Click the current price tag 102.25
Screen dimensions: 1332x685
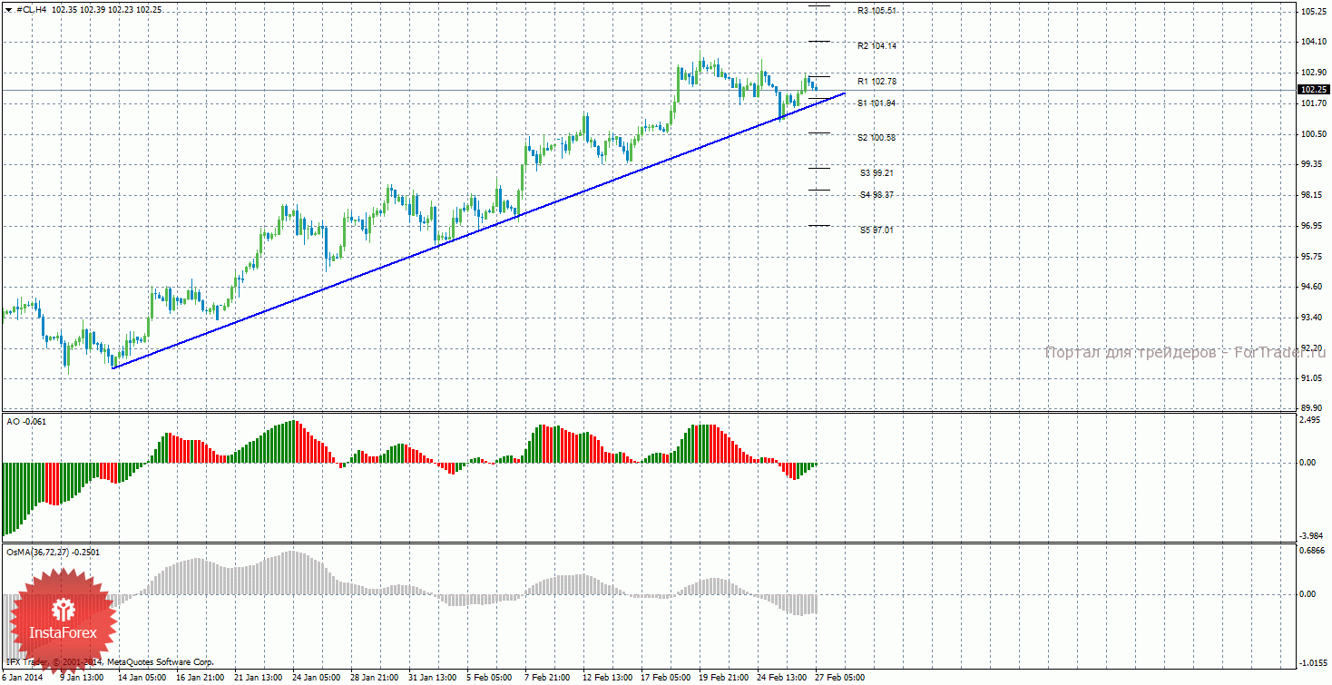click(x=1314, y=90)
